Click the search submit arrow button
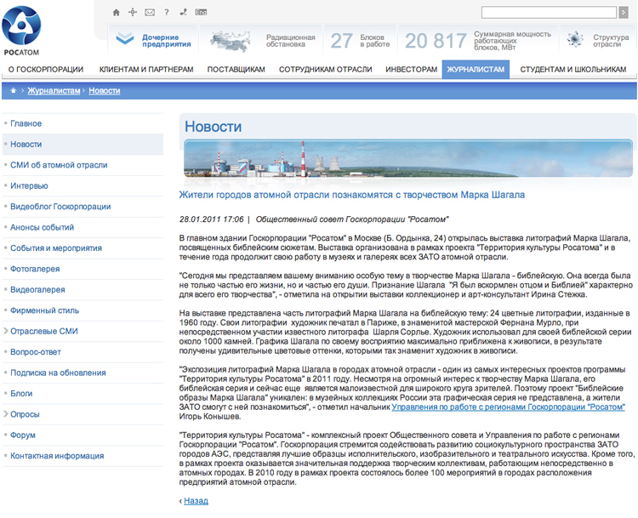 pos(623,12)
